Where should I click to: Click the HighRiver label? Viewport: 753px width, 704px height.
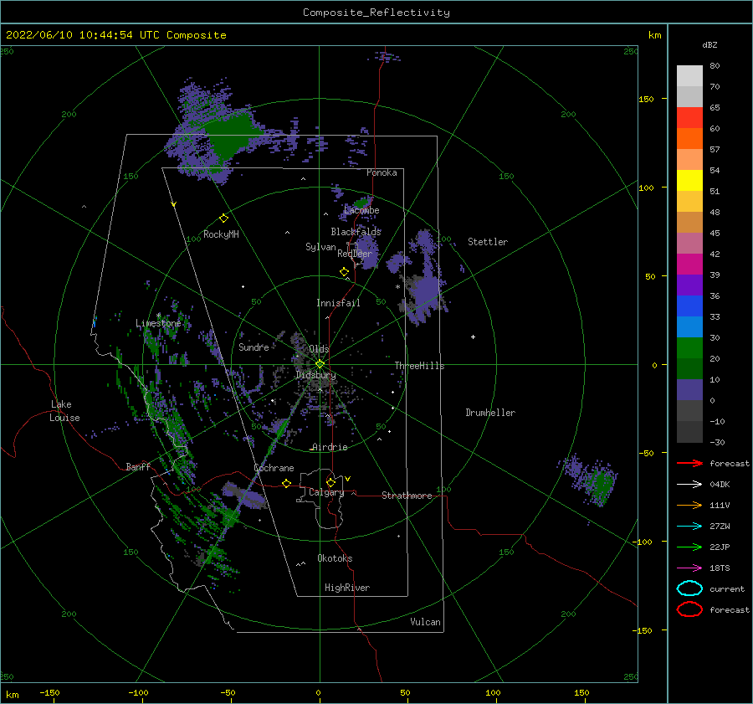346,588
